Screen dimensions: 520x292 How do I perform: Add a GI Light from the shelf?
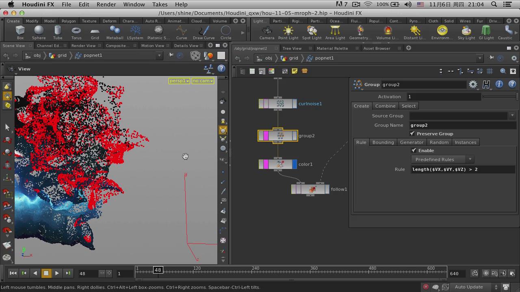pos(486,32)
